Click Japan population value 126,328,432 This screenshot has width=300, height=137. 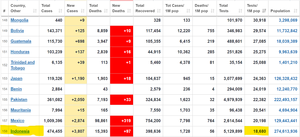click(285, 79)
